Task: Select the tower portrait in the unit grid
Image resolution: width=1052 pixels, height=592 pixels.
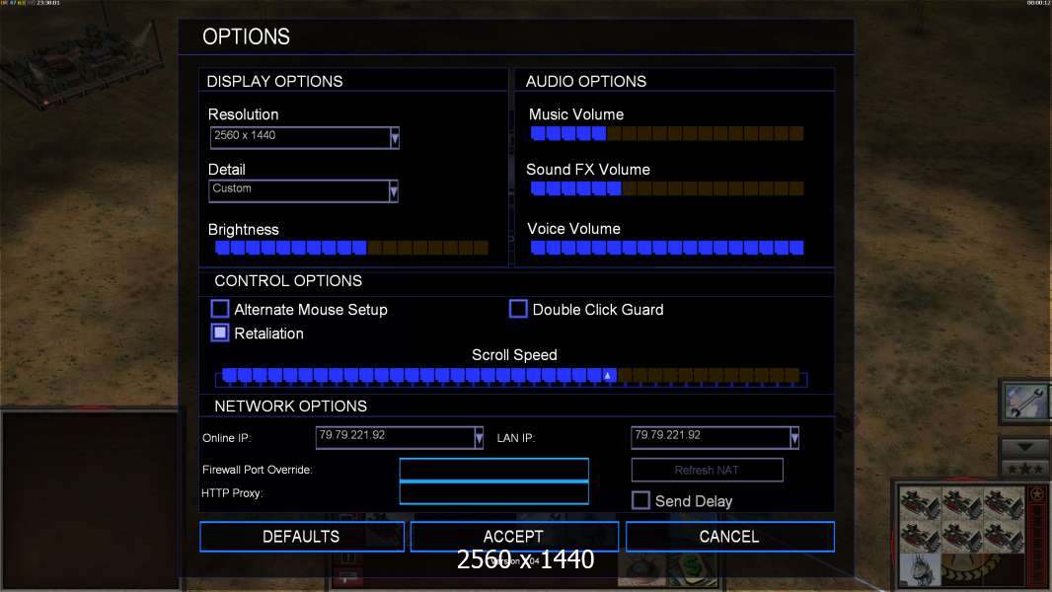Action: tap(918, 570)
